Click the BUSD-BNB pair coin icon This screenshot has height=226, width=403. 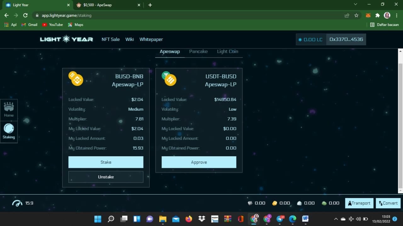tap(76, 79)
